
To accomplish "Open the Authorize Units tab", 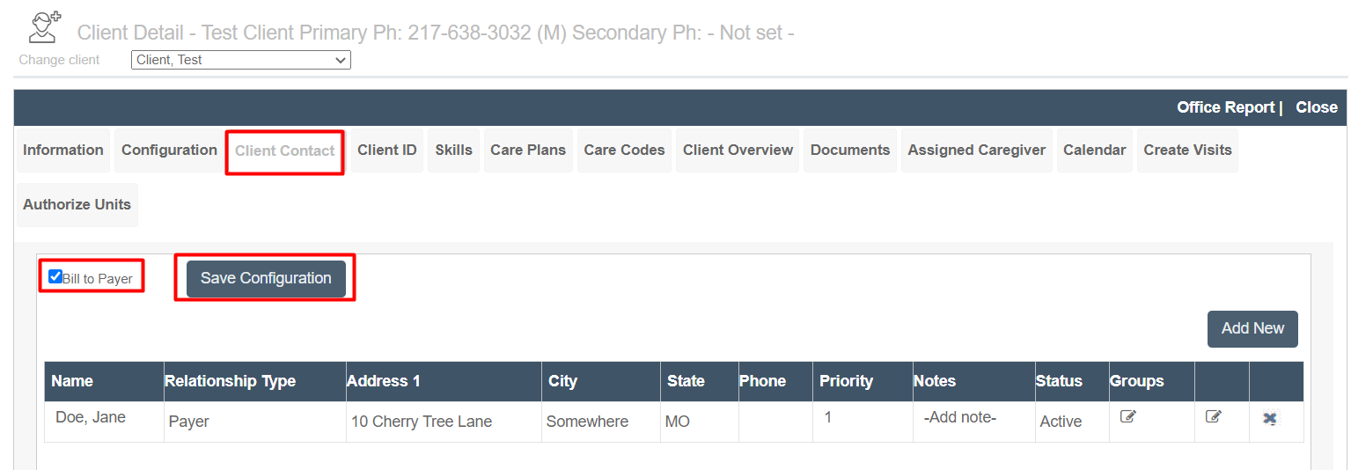I will 77,204.
